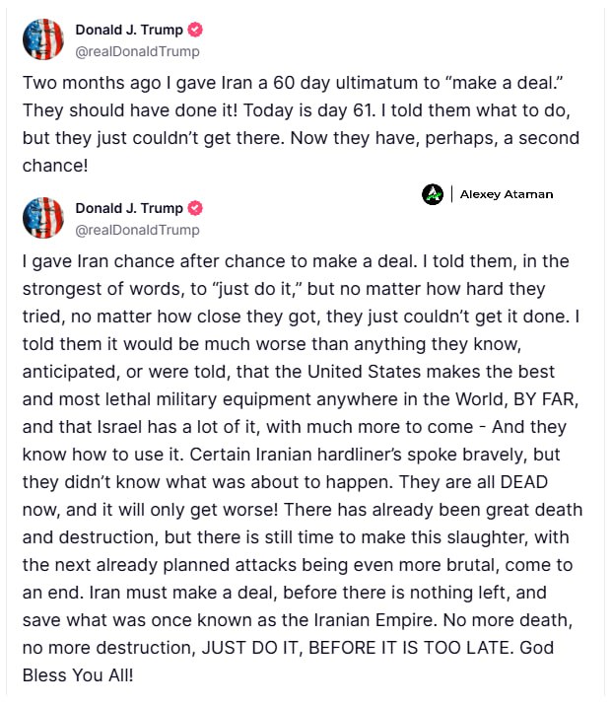
Task: Click the verified badge on the first post
Action: [x=195, y=30]
